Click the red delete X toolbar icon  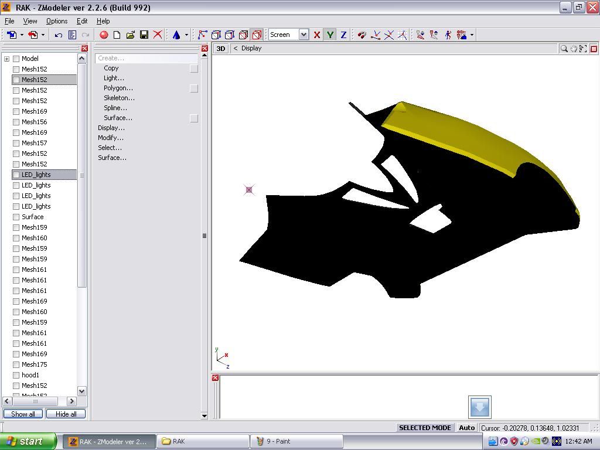158,35
